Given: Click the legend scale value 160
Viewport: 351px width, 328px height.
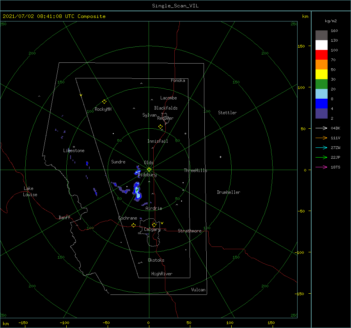Looking at the screenshot, I should click(x=334, y=31).
